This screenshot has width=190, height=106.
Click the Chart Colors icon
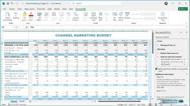[x=68, y=14]
